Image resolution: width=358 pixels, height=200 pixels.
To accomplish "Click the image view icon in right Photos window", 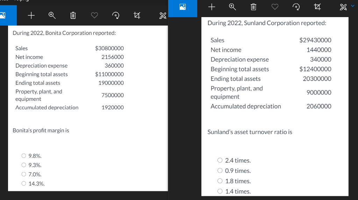I will click(182, 7).
